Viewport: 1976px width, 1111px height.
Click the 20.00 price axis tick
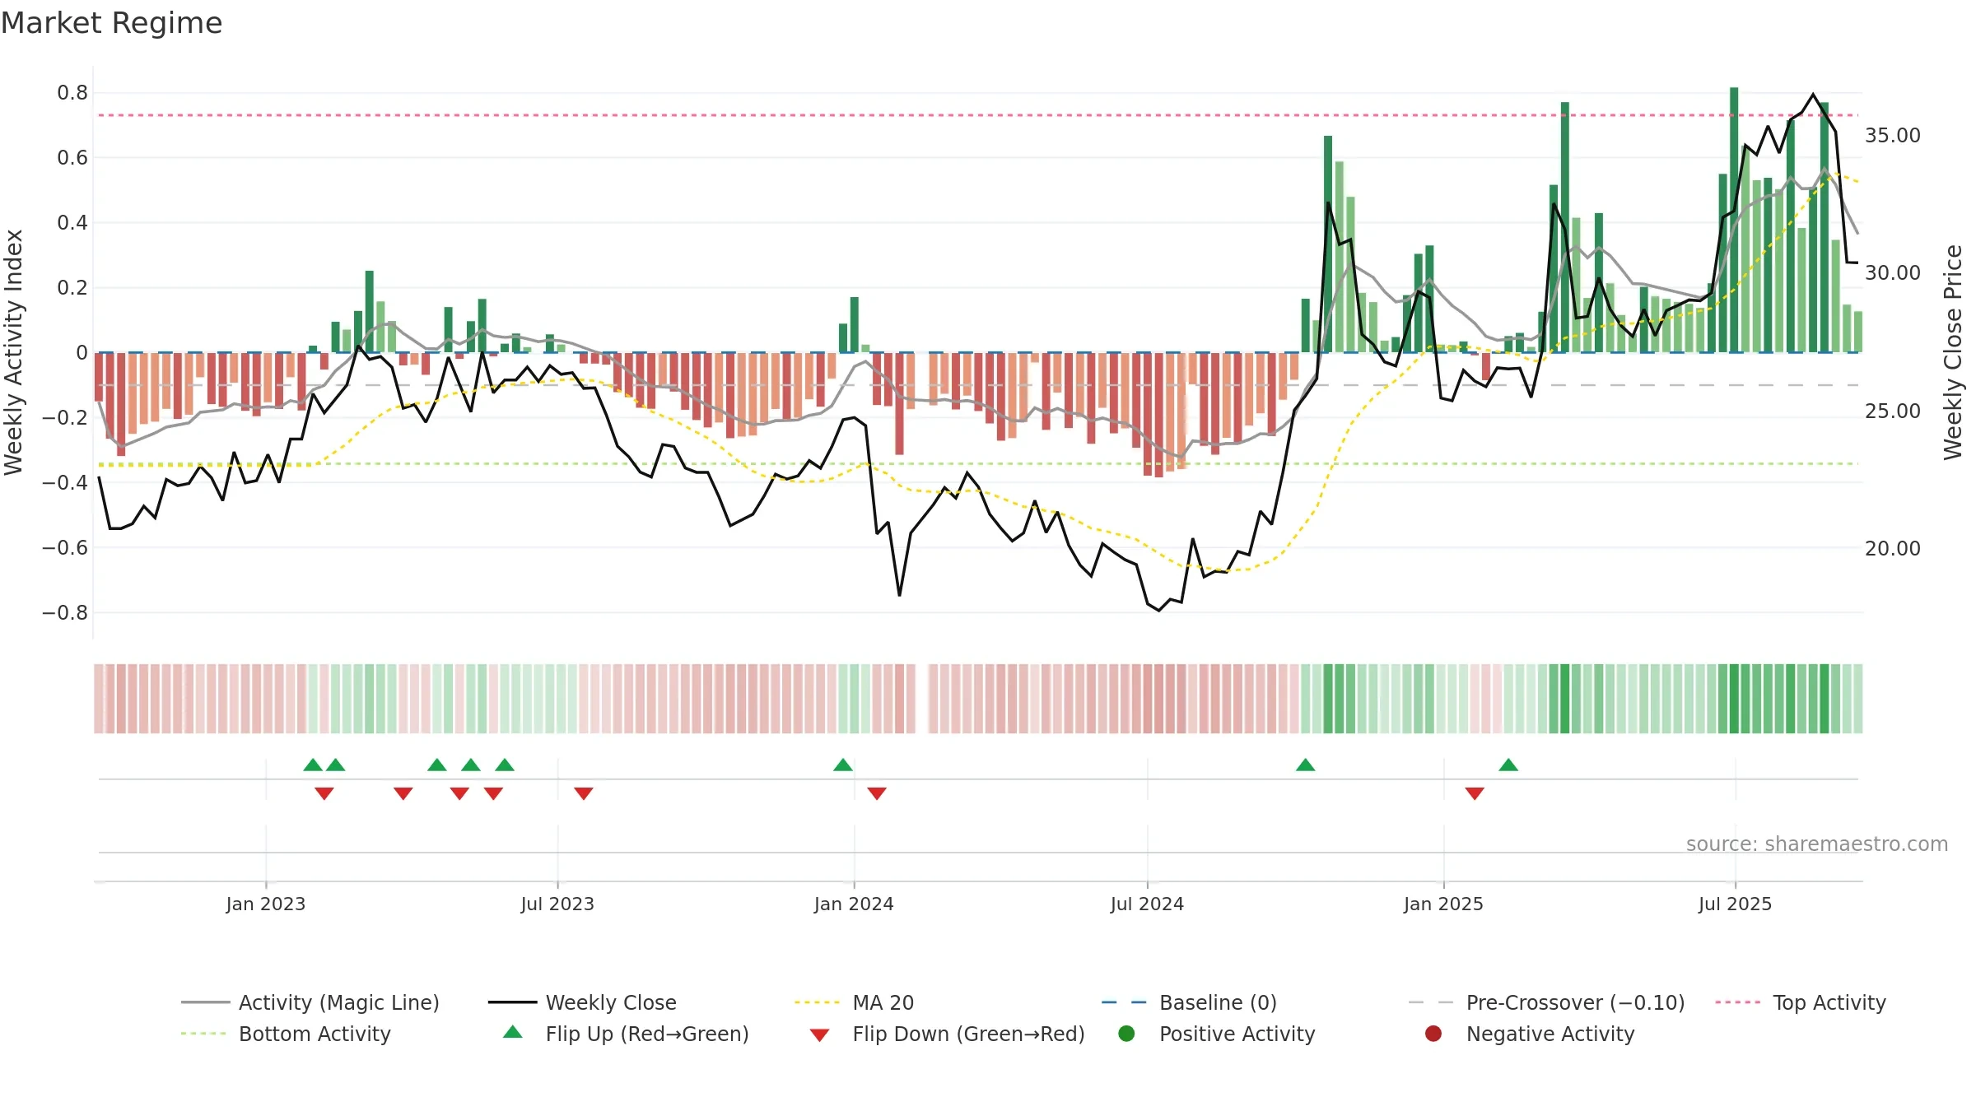1893,548
